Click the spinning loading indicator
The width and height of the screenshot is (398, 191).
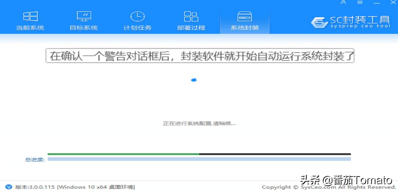tap(194, 80)
